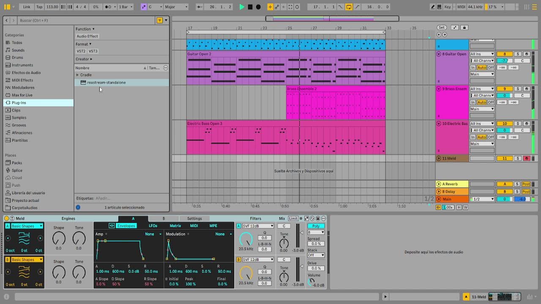Switch to the LFOs tab in Meld

point(153,226)
